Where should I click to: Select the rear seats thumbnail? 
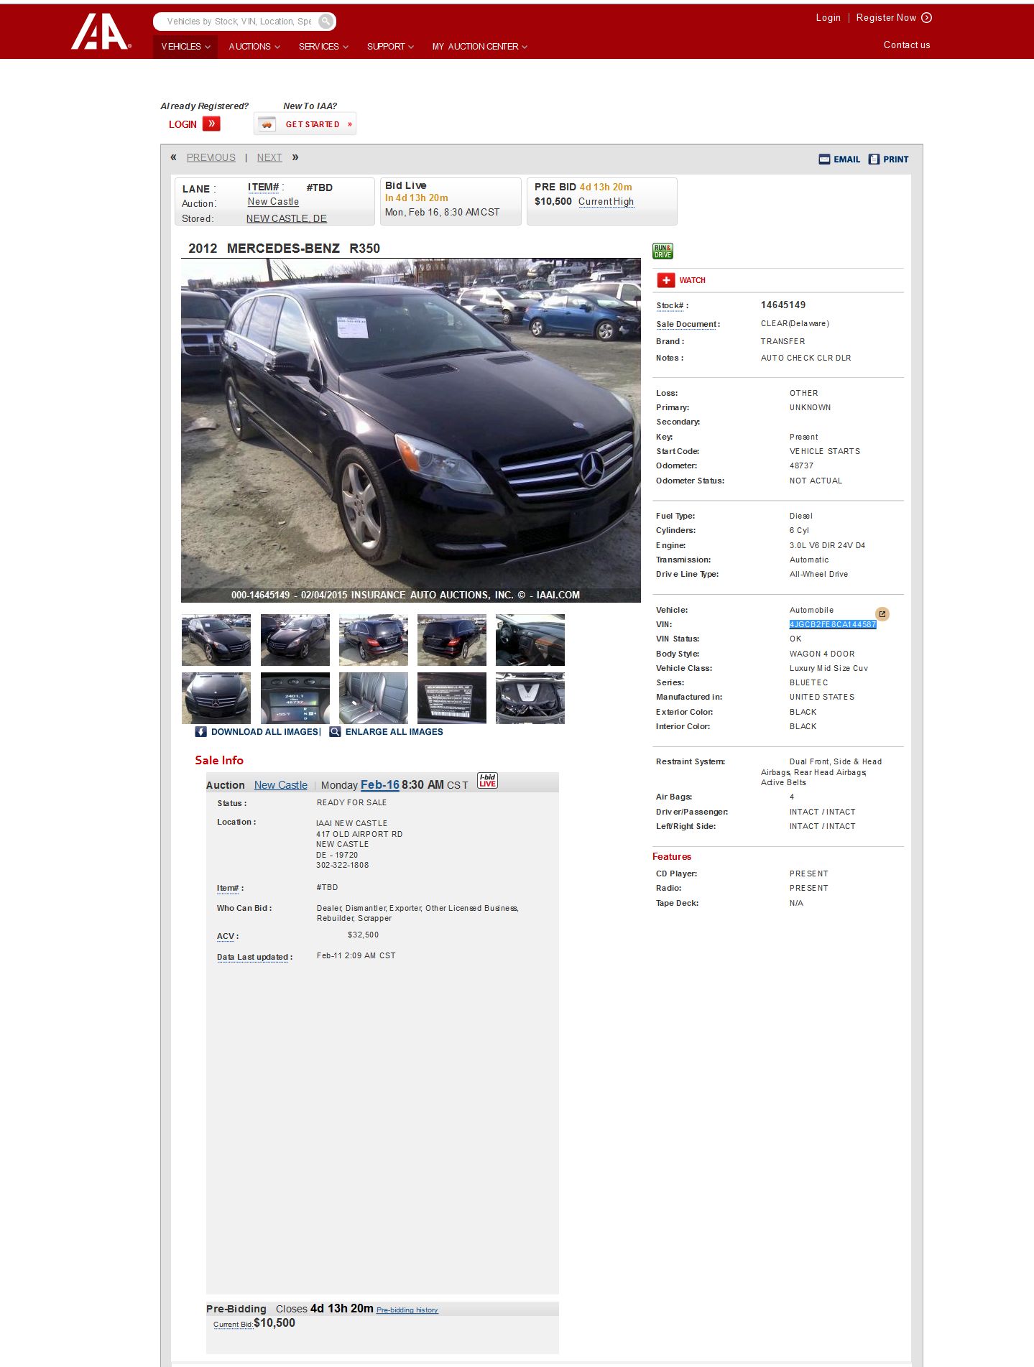(x=374, y=698)
